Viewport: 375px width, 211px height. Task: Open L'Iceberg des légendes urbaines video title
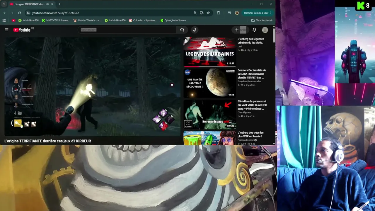[251, 41]
